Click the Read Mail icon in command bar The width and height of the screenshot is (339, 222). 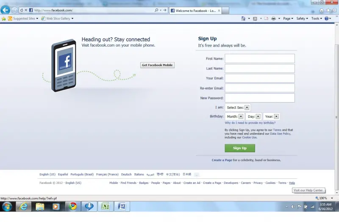point(266,19)
